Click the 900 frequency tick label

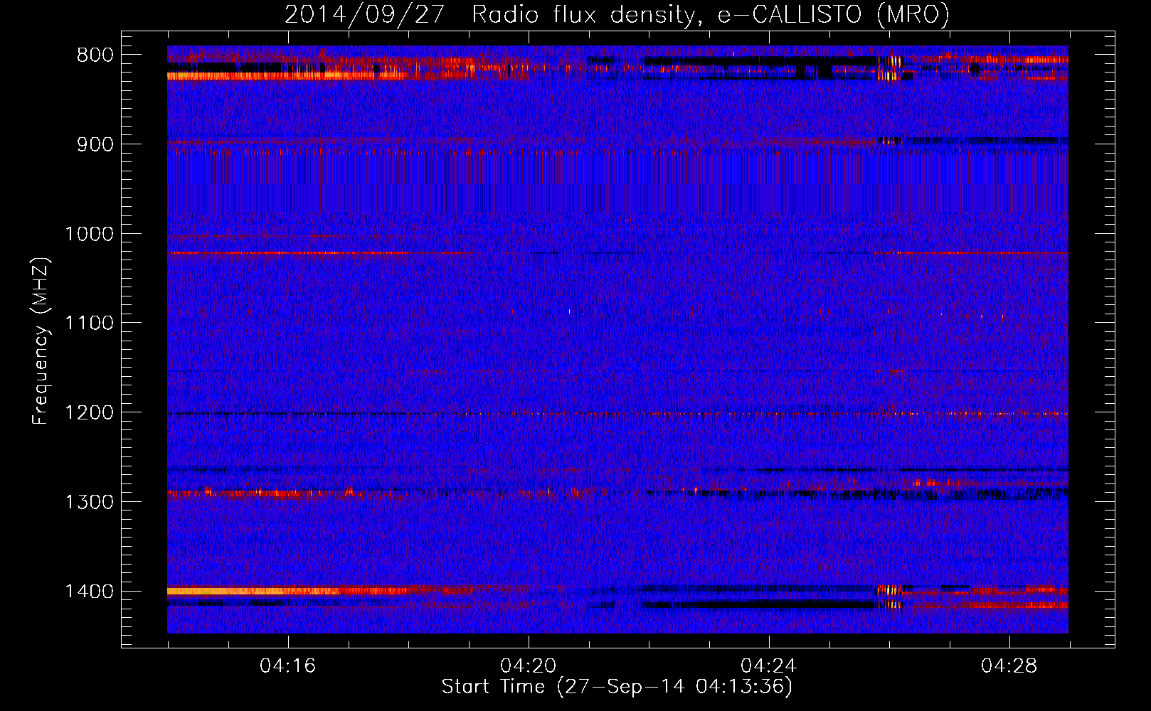coord(95,144)
